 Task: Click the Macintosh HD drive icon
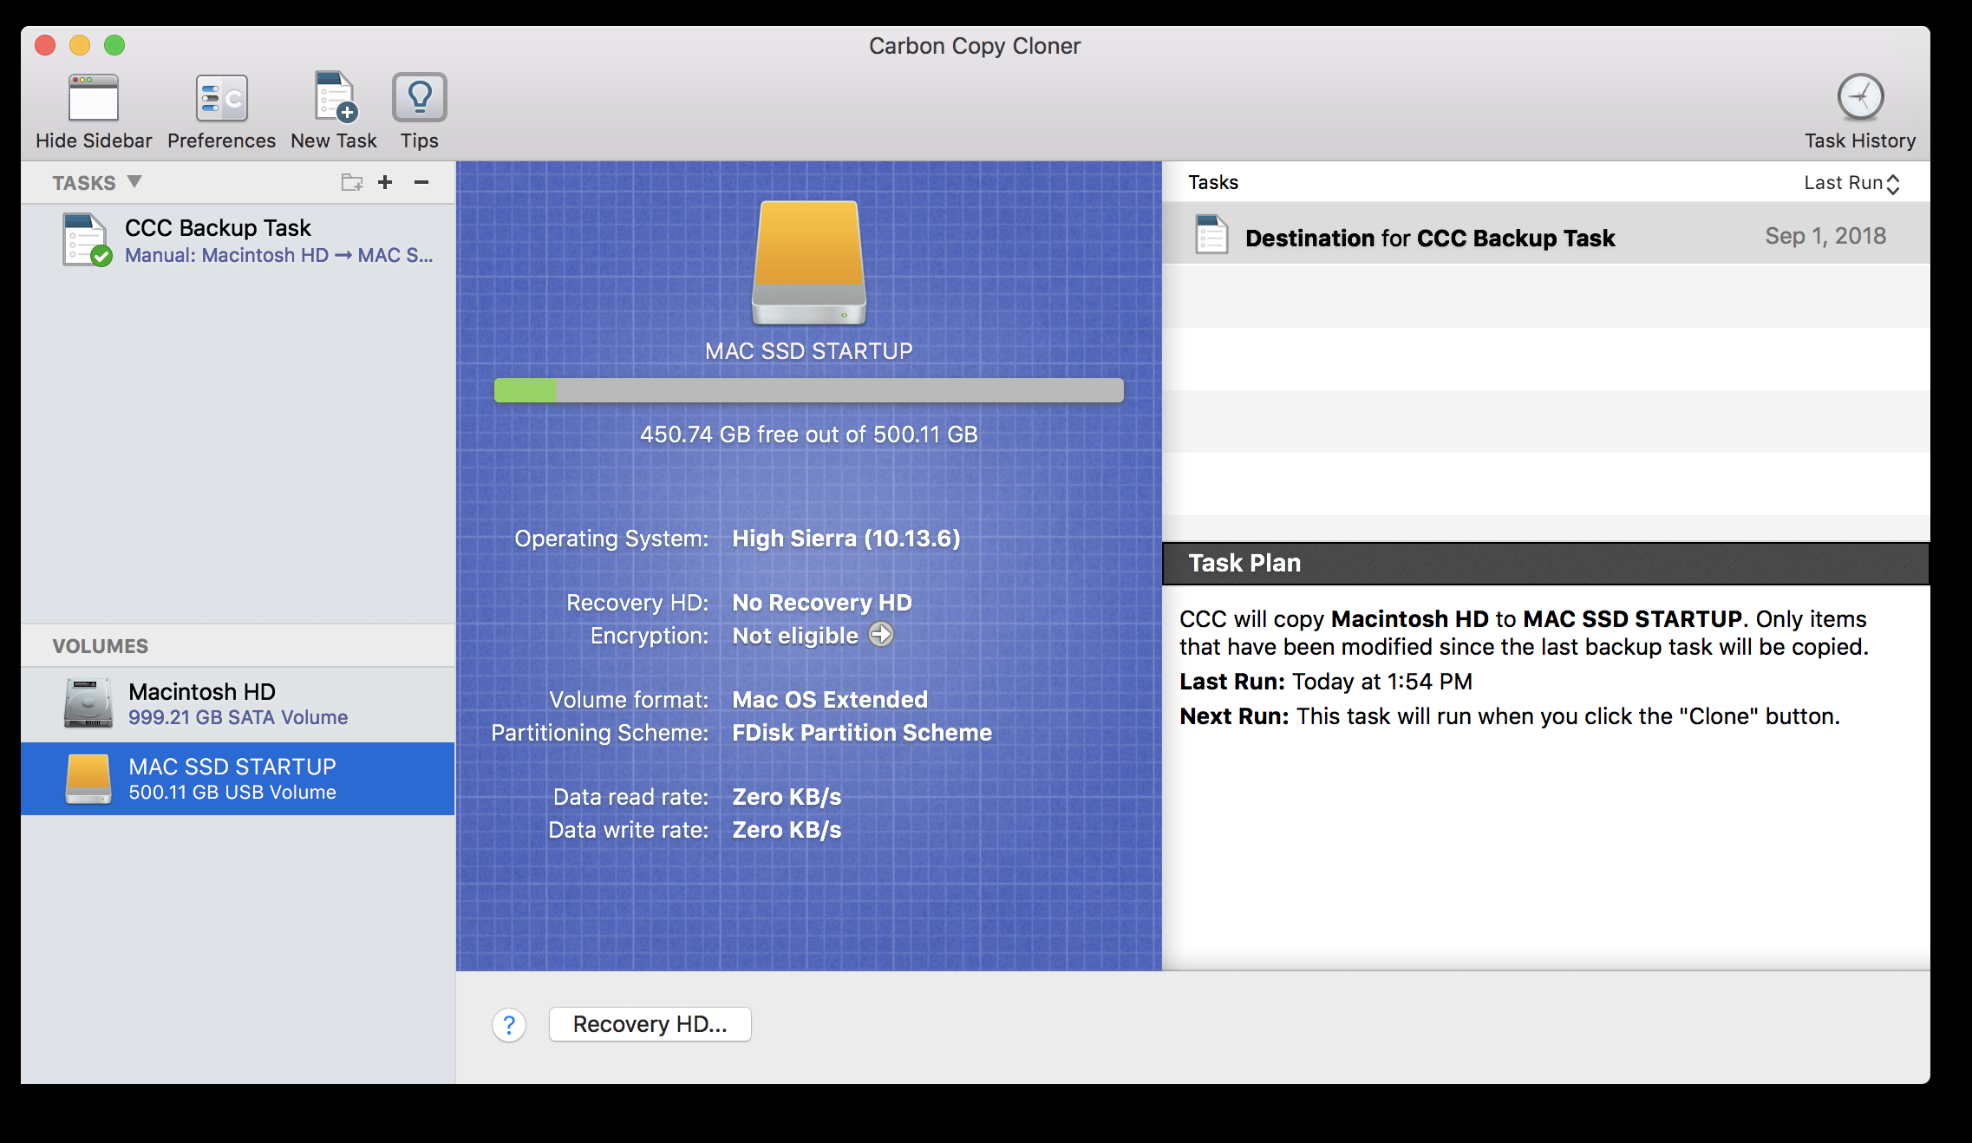click(88, 703)
